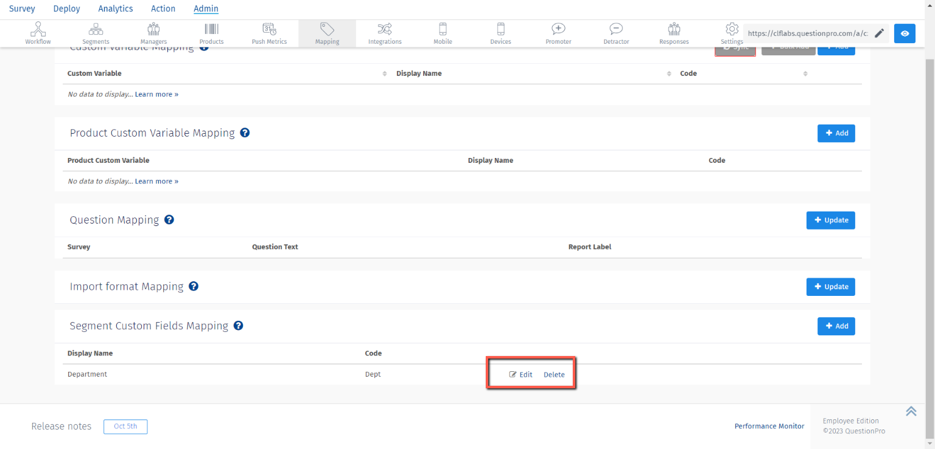Sort by Code in Custom Variable table
The image size is (935, 449).
pyautogui.click(x=805, y=74)
